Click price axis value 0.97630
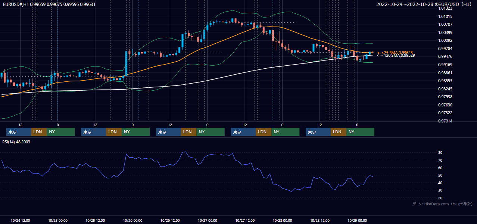 445,105
